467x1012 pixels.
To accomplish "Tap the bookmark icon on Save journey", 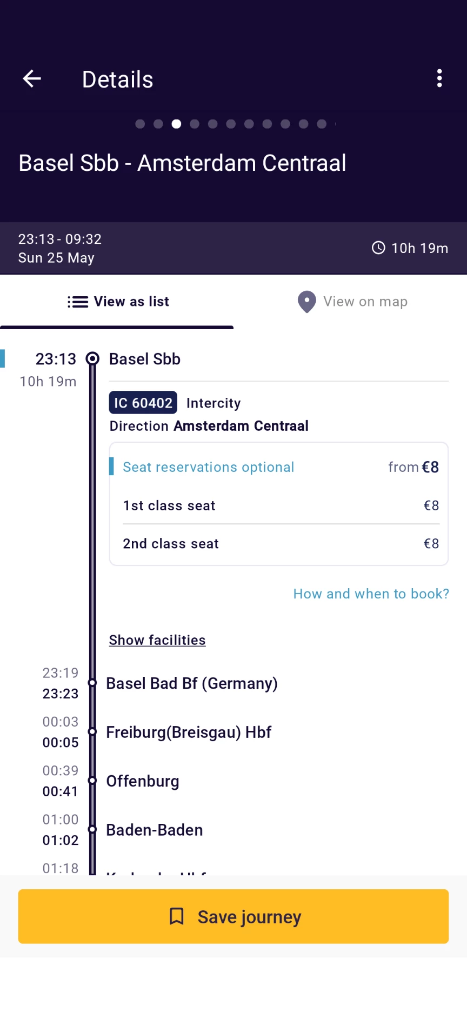I will click(177, 916).
